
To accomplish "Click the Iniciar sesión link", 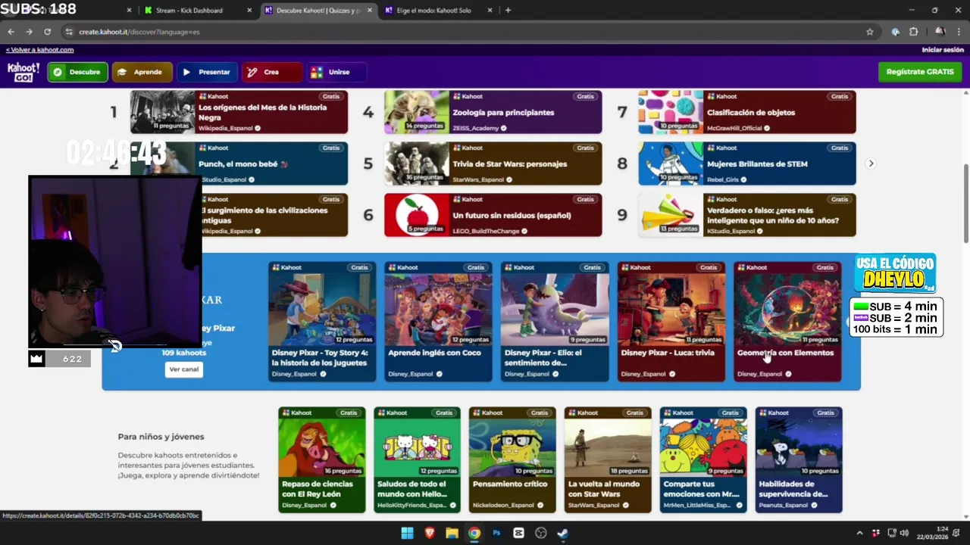I will 943,50.
